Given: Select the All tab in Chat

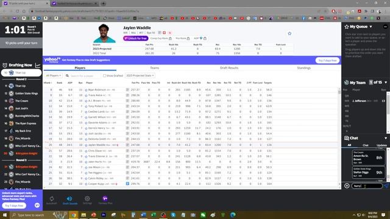Looking at the screenshot, I should tap(349, 145).
